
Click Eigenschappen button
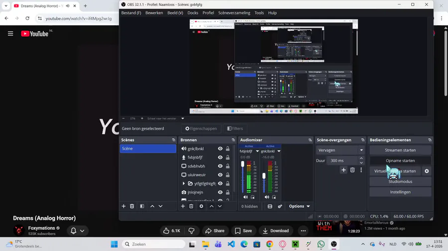201,128
